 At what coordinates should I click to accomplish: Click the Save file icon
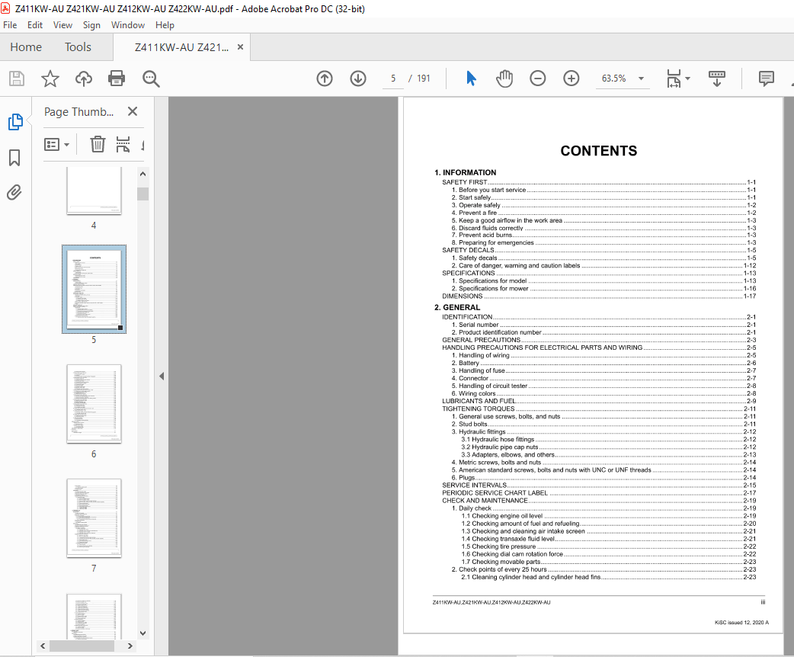16,79
